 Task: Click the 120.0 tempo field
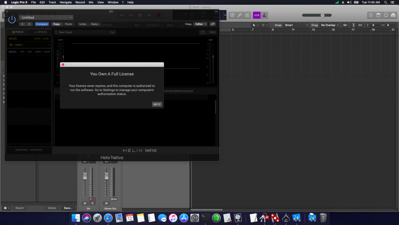[x=212, y=32]
